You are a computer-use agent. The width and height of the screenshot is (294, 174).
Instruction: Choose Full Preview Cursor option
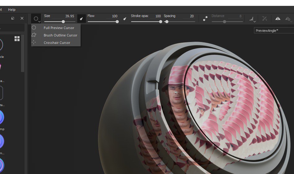click(x=56, y=28)
